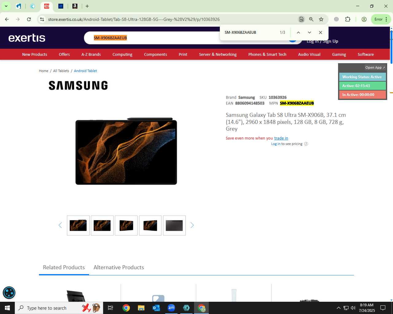Select the grey back-view thumbnail
393x314 pixels.
pos(174,226)
